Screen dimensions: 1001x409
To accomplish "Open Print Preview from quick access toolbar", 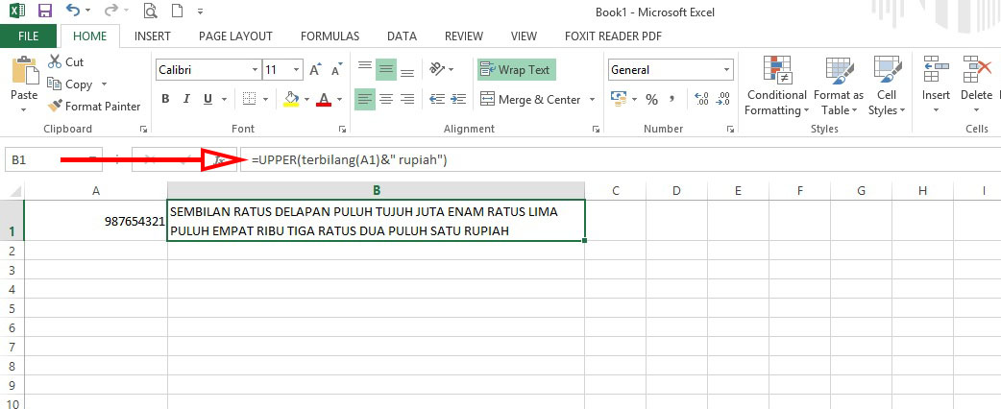I will 150,11.
